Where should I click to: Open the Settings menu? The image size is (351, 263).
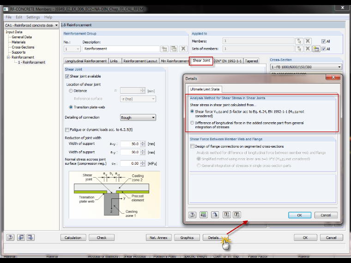(x=33, y=17)
